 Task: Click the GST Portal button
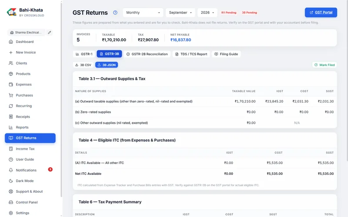click(321, 13)
